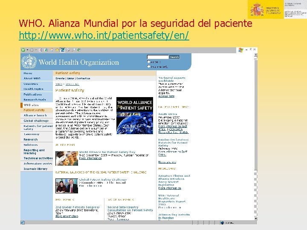Open Technical activities in the sidebar
The image size is (307, 230).
tap(38, 158)
